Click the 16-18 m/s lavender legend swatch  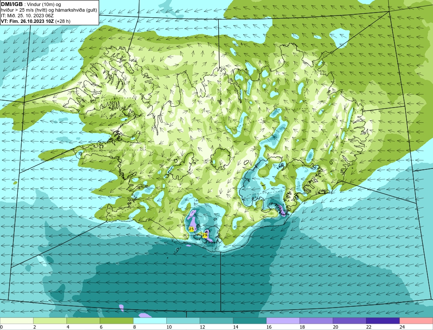[x=283, y=321]
